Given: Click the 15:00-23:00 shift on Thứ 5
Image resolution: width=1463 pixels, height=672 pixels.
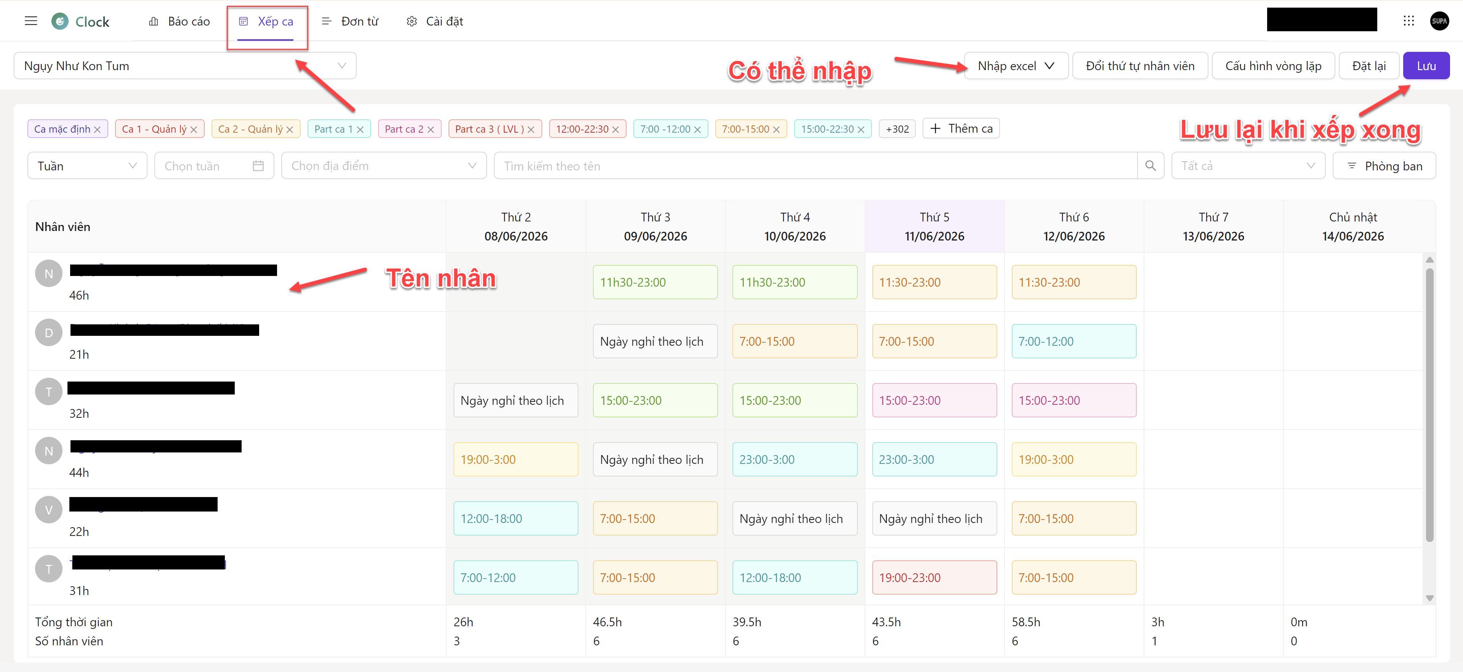Looking at the screenshot, I should tap(934, 401).
